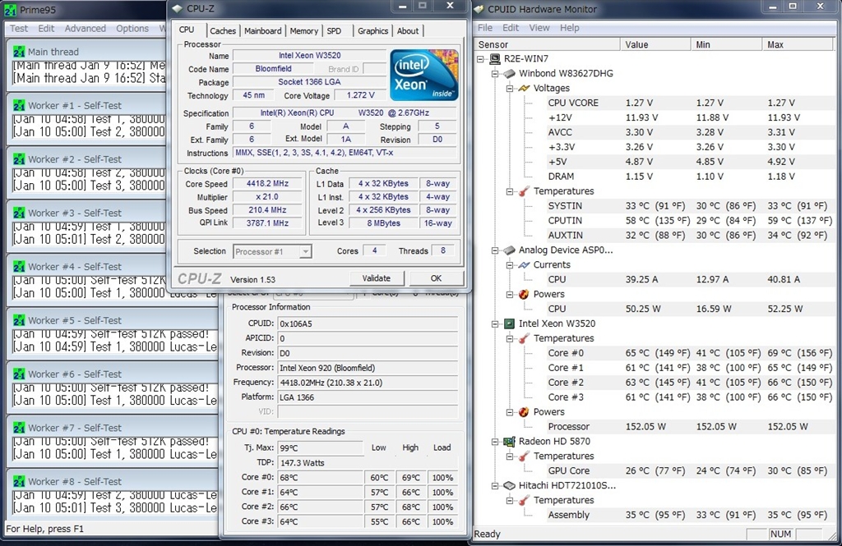Click the Core Speed 4418.2 MHz value
Viewport: 842px width, 546px height.
pyautogui.click(x=267, y=183)
